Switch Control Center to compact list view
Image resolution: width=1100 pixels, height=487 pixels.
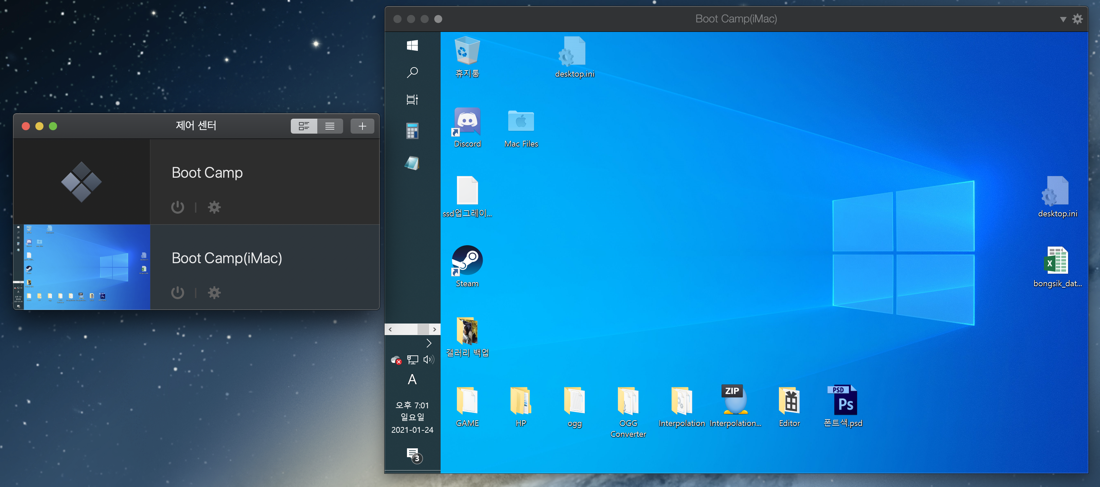click(x=330, y=126)
